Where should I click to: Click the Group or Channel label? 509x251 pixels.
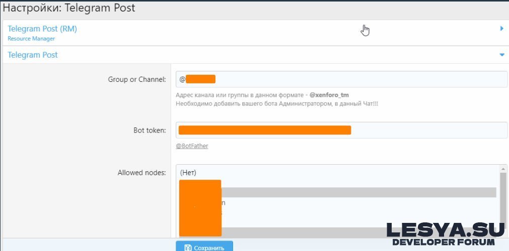137,79
